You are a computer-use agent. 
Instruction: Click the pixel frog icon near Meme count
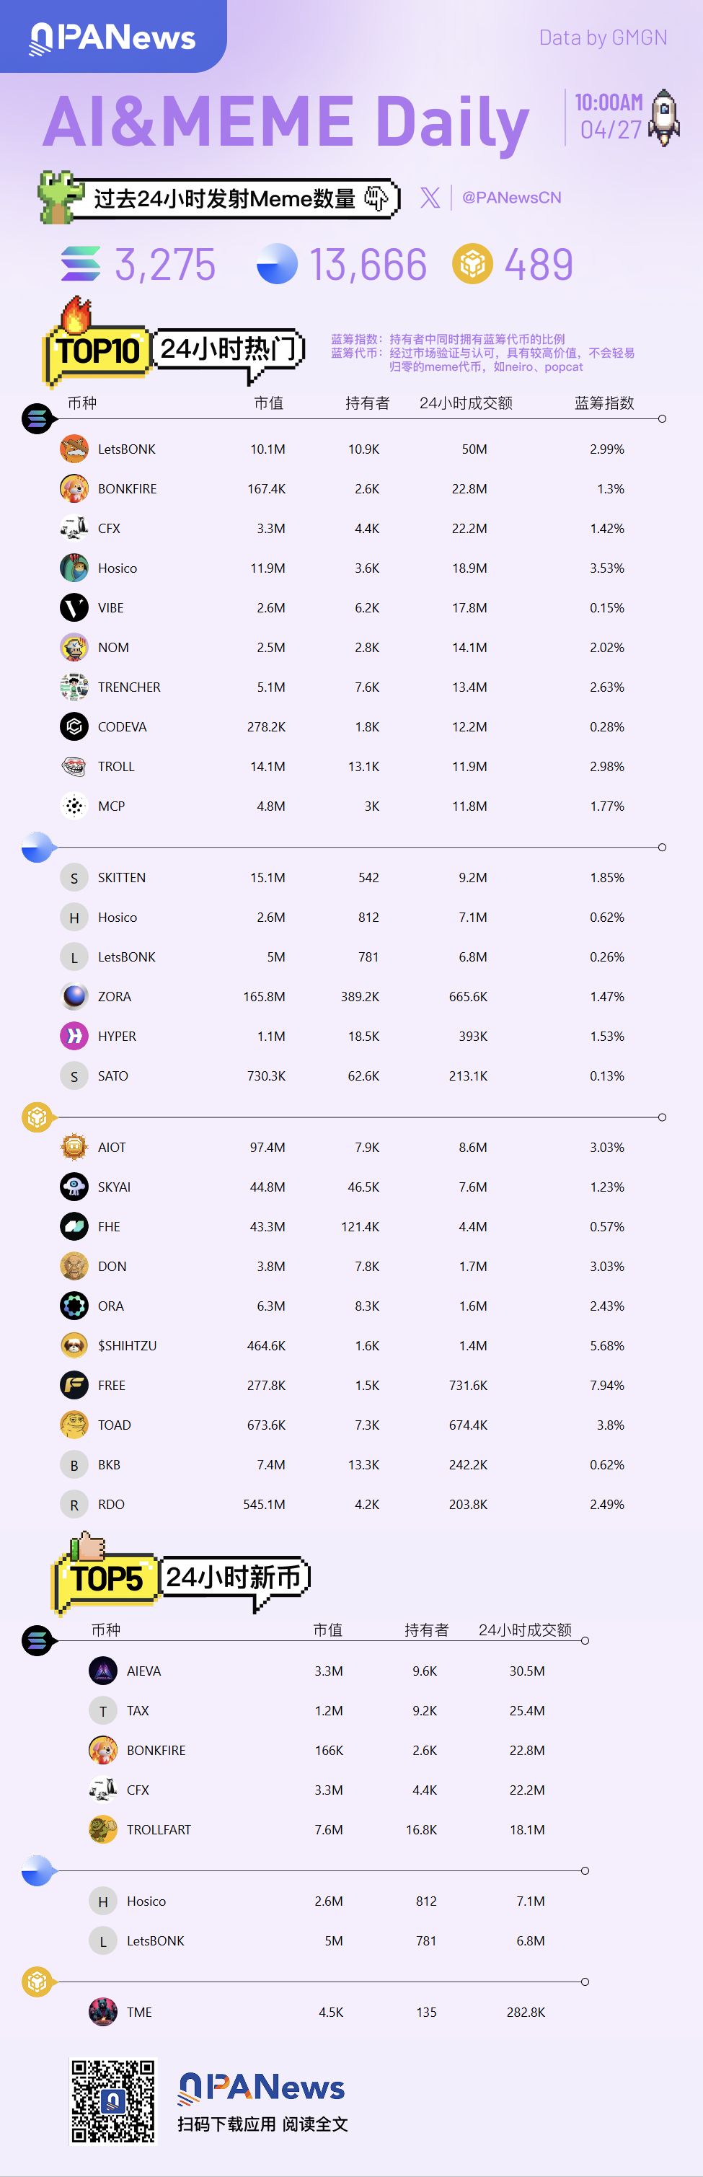tap(61, 198)
